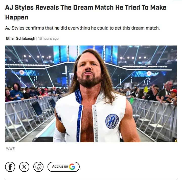Click the white arm sleeve in photo
Viewport: 182px width, 182px height.
click(59, 135)
